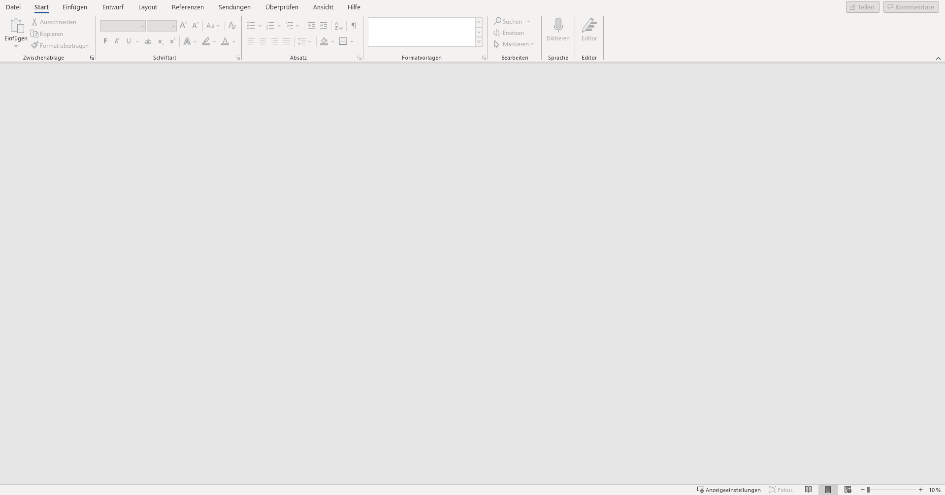Show paragraph marks with the pilcrow icon
This screenshot has width=945, height=495.
point(354,26)
